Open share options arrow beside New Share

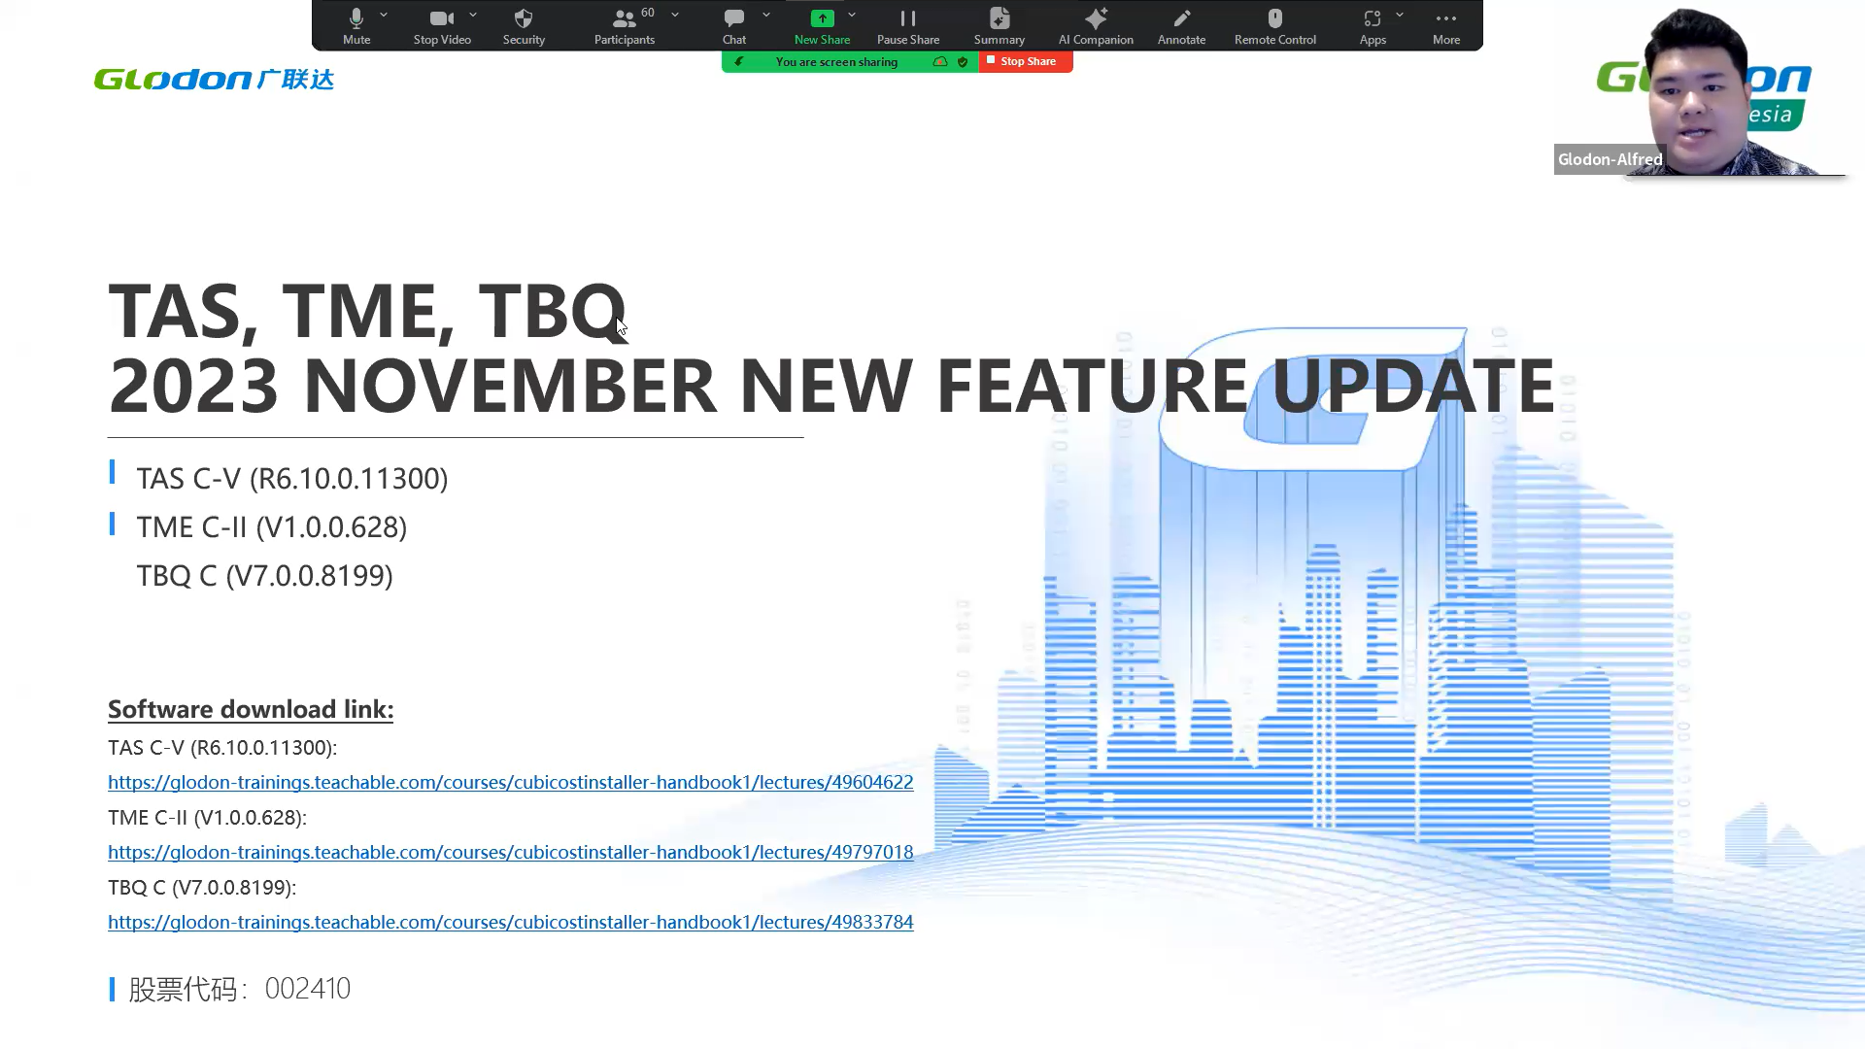pyautogui.click(x=852, y=15)
